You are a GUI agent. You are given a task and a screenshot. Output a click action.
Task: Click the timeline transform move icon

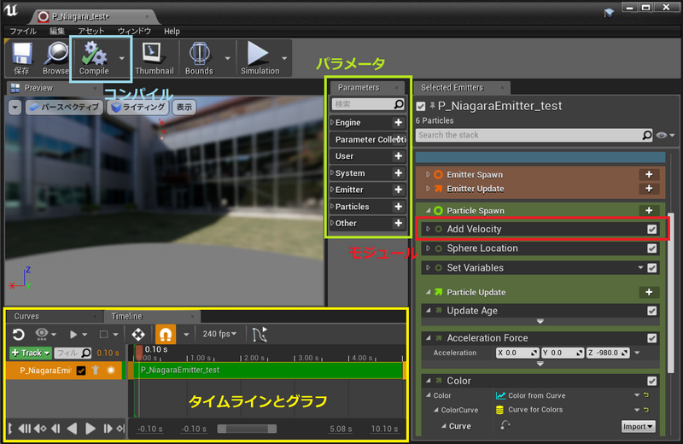click(138, 334)
